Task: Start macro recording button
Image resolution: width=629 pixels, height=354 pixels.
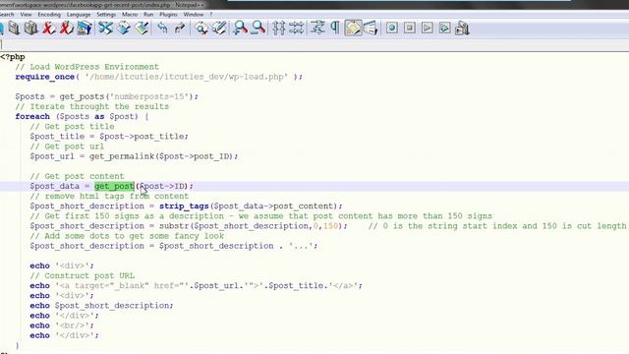Action: pyautogui.click(x=392, y=29)
